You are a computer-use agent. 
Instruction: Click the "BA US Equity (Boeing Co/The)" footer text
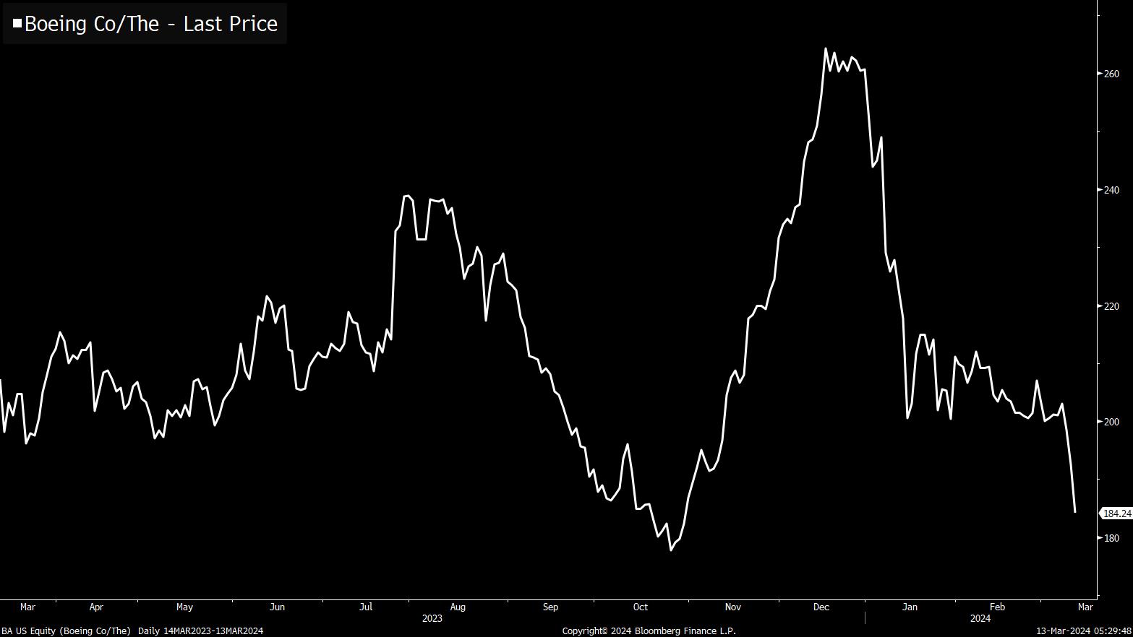(67, 631)
